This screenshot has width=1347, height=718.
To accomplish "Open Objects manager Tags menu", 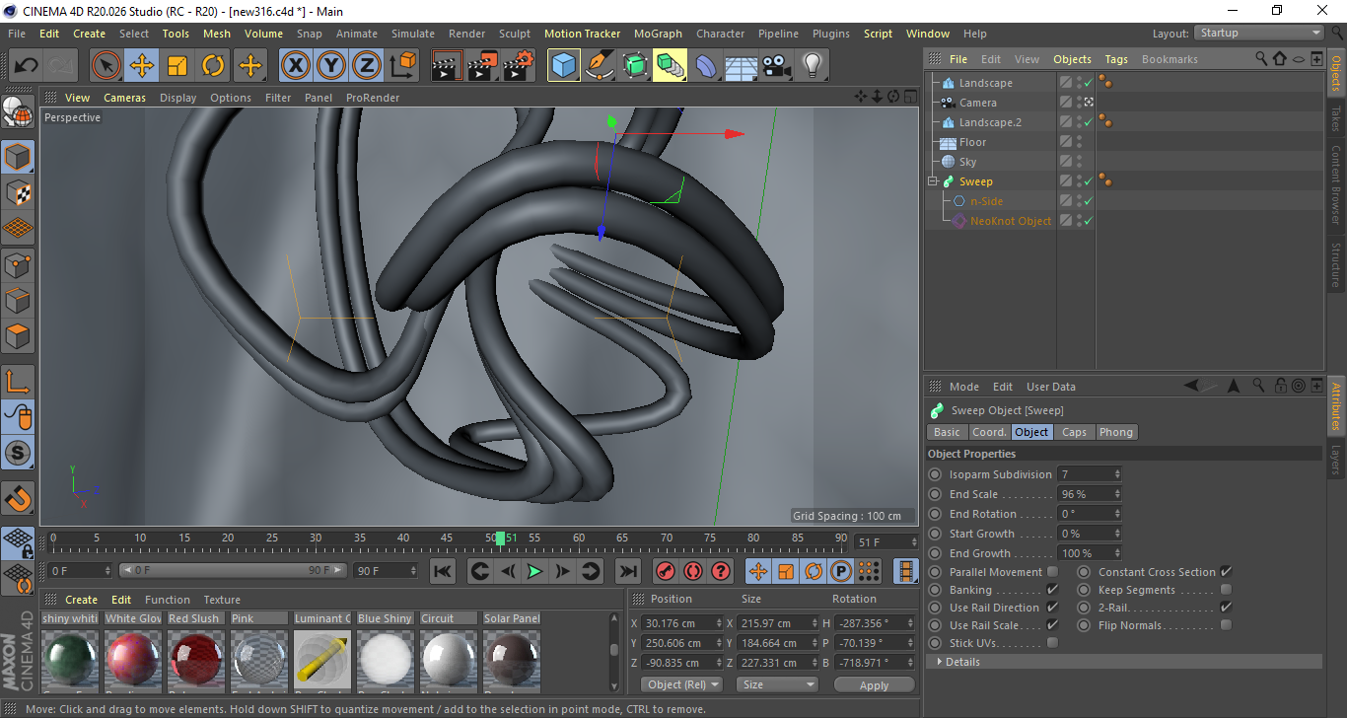I will 1116,59.
